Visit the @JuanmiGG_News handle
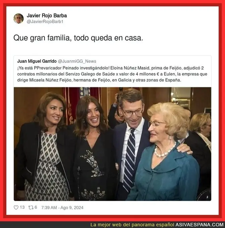Image resolution: width=225 pixels, height=228 pixels. pos(77,61)
